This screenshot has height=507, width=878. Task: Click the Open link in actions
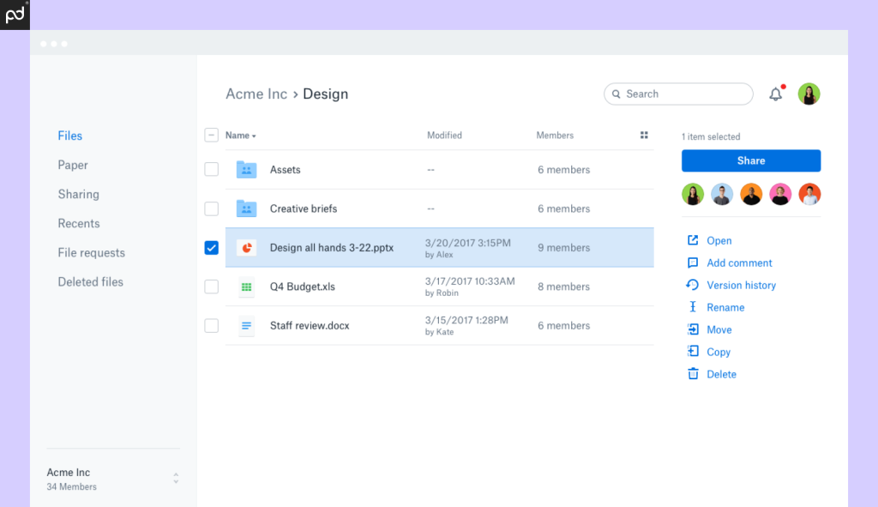pyautogui.click(x=719, y=241)
